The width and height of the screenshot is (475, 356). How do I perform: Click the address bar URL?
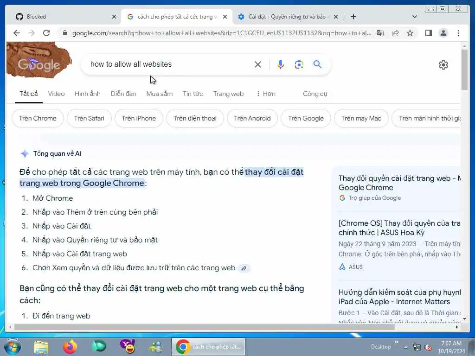coord(221,33)
